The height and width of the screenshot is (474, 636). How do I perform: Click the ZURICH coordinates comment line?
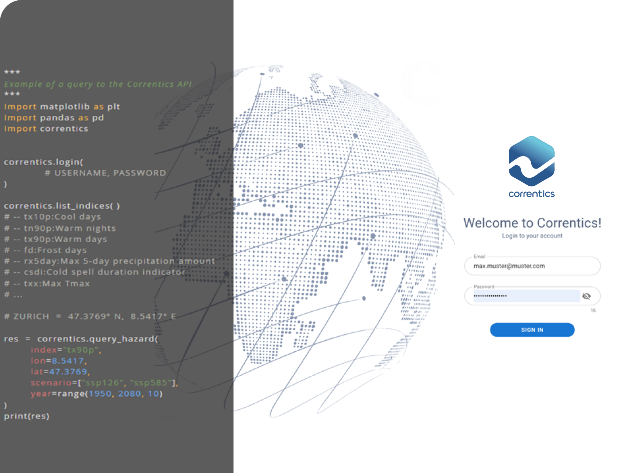point(89,316)
